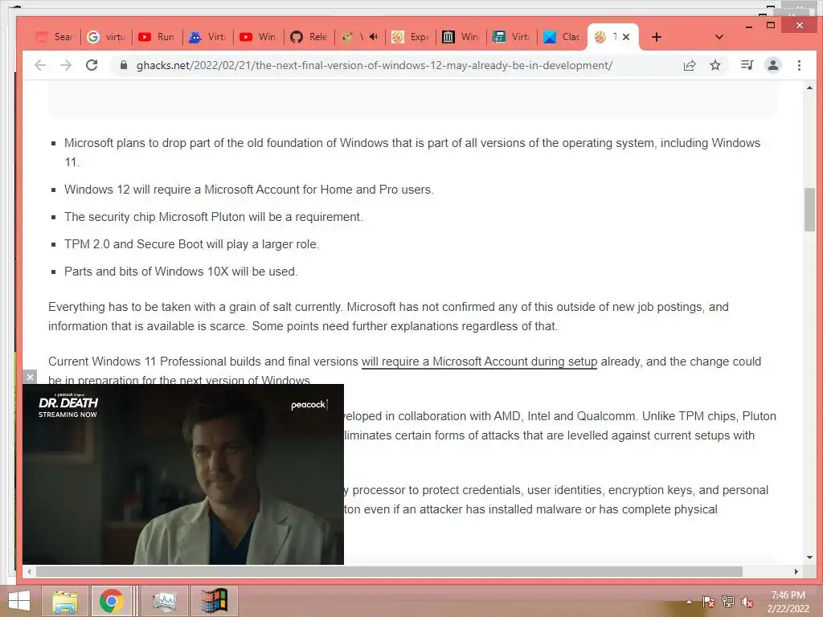Click the peacock logo in the video ad
This screenshot has height=617, width=823.
[x=309, y=405]
